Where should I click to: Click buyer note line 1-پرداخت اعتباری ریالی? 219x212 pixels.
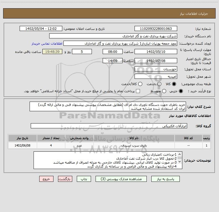point(159,155)
